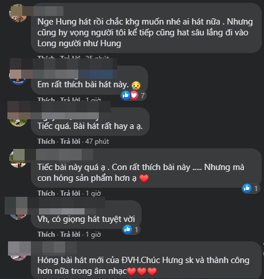The height and width of the screenshot is (279, 264).
Task: Click 'Thích' under 'Vh, có giọng hát tuyệt vời'
Action: click(46, 234)
